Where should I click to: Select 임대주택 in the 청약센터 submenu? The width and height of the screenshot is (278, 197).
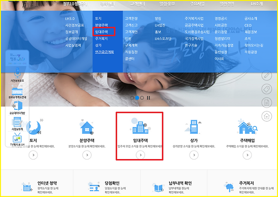coord(102,32)
